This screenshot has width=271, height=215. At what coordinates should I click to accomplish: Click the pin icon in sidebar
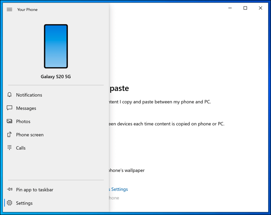click(10, 190)
